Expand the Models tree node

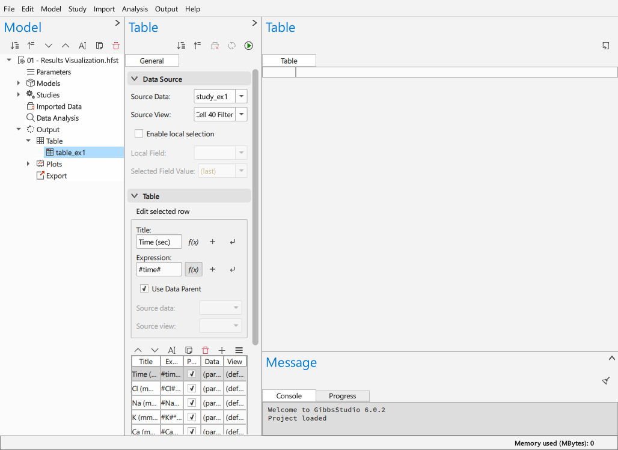pos(19,83)
